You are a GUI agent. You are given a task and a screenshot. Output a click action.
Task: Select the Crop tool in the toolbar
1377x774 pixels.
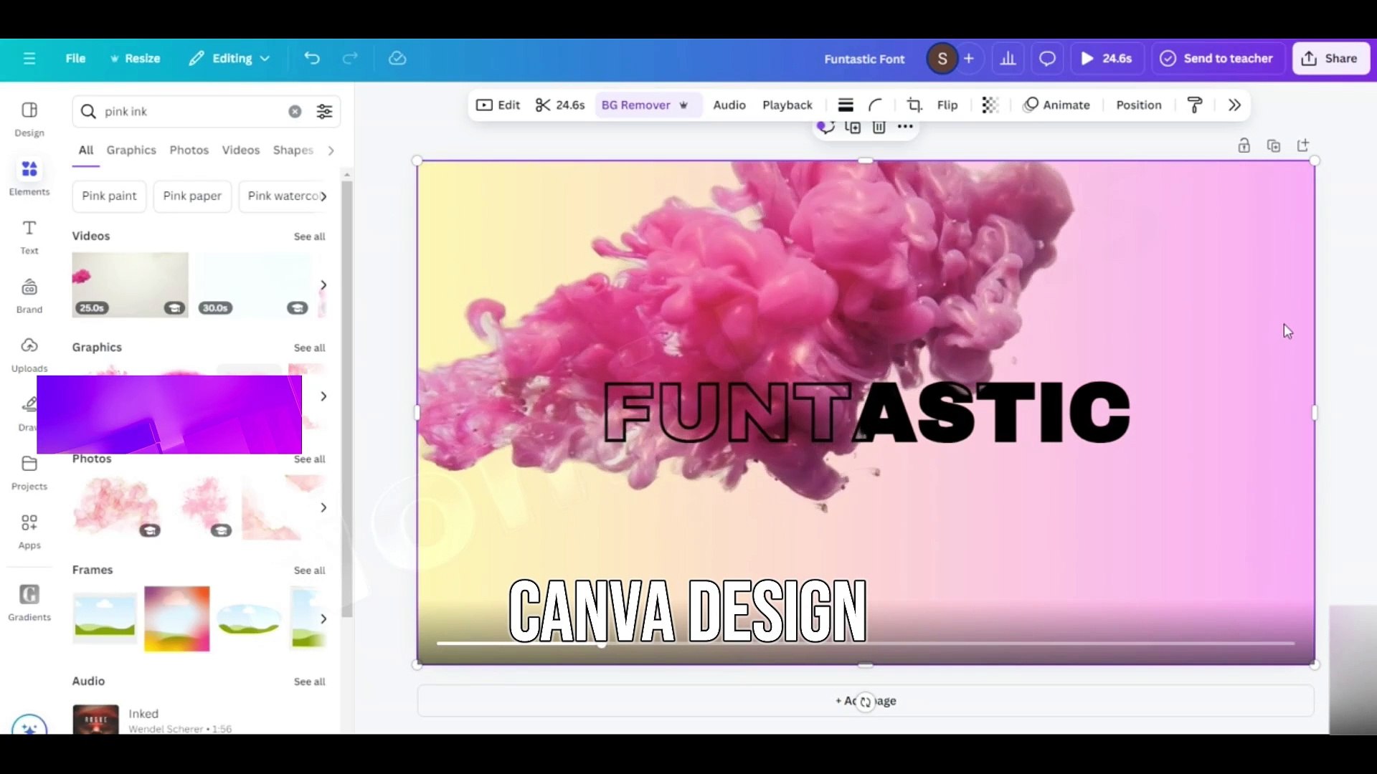pyautogui.click(x=914, y=105)
